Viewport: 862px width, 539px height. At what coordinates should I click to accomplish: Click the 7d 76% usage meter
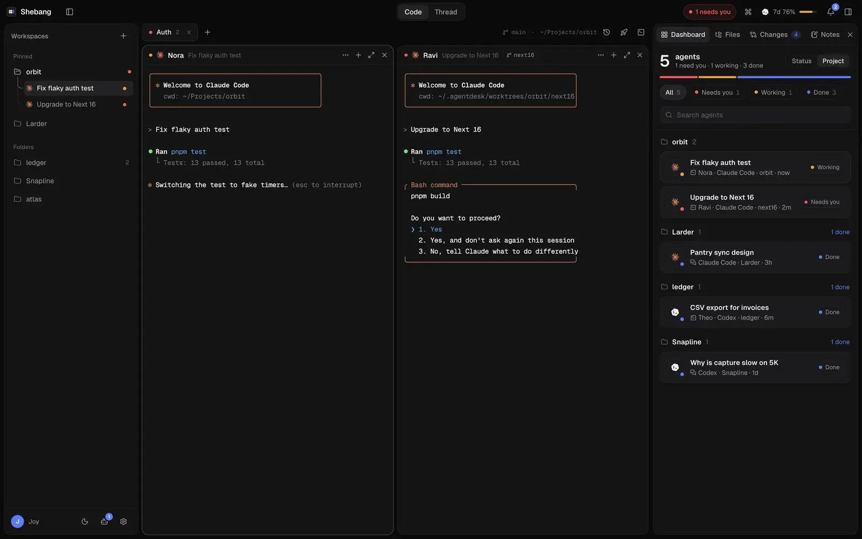790,12
